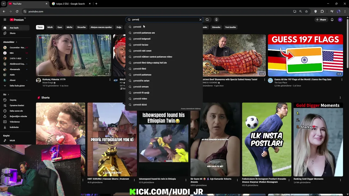Viewport: 349px width, 196px height.
Task: Select the Yeni öneriler chip
Action: pos(230,27)
